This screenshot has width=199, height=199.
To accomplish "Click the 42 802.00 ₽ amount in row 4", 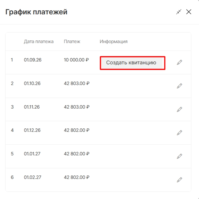I will [77, 130].
